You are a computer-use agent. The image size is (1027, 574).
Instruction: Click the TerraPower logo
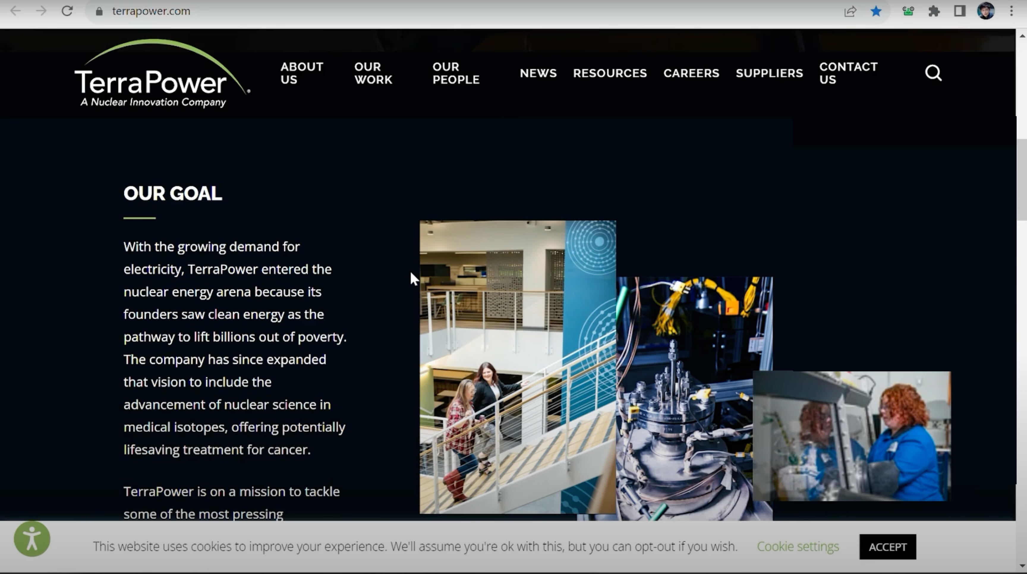[x=160, y=74]
